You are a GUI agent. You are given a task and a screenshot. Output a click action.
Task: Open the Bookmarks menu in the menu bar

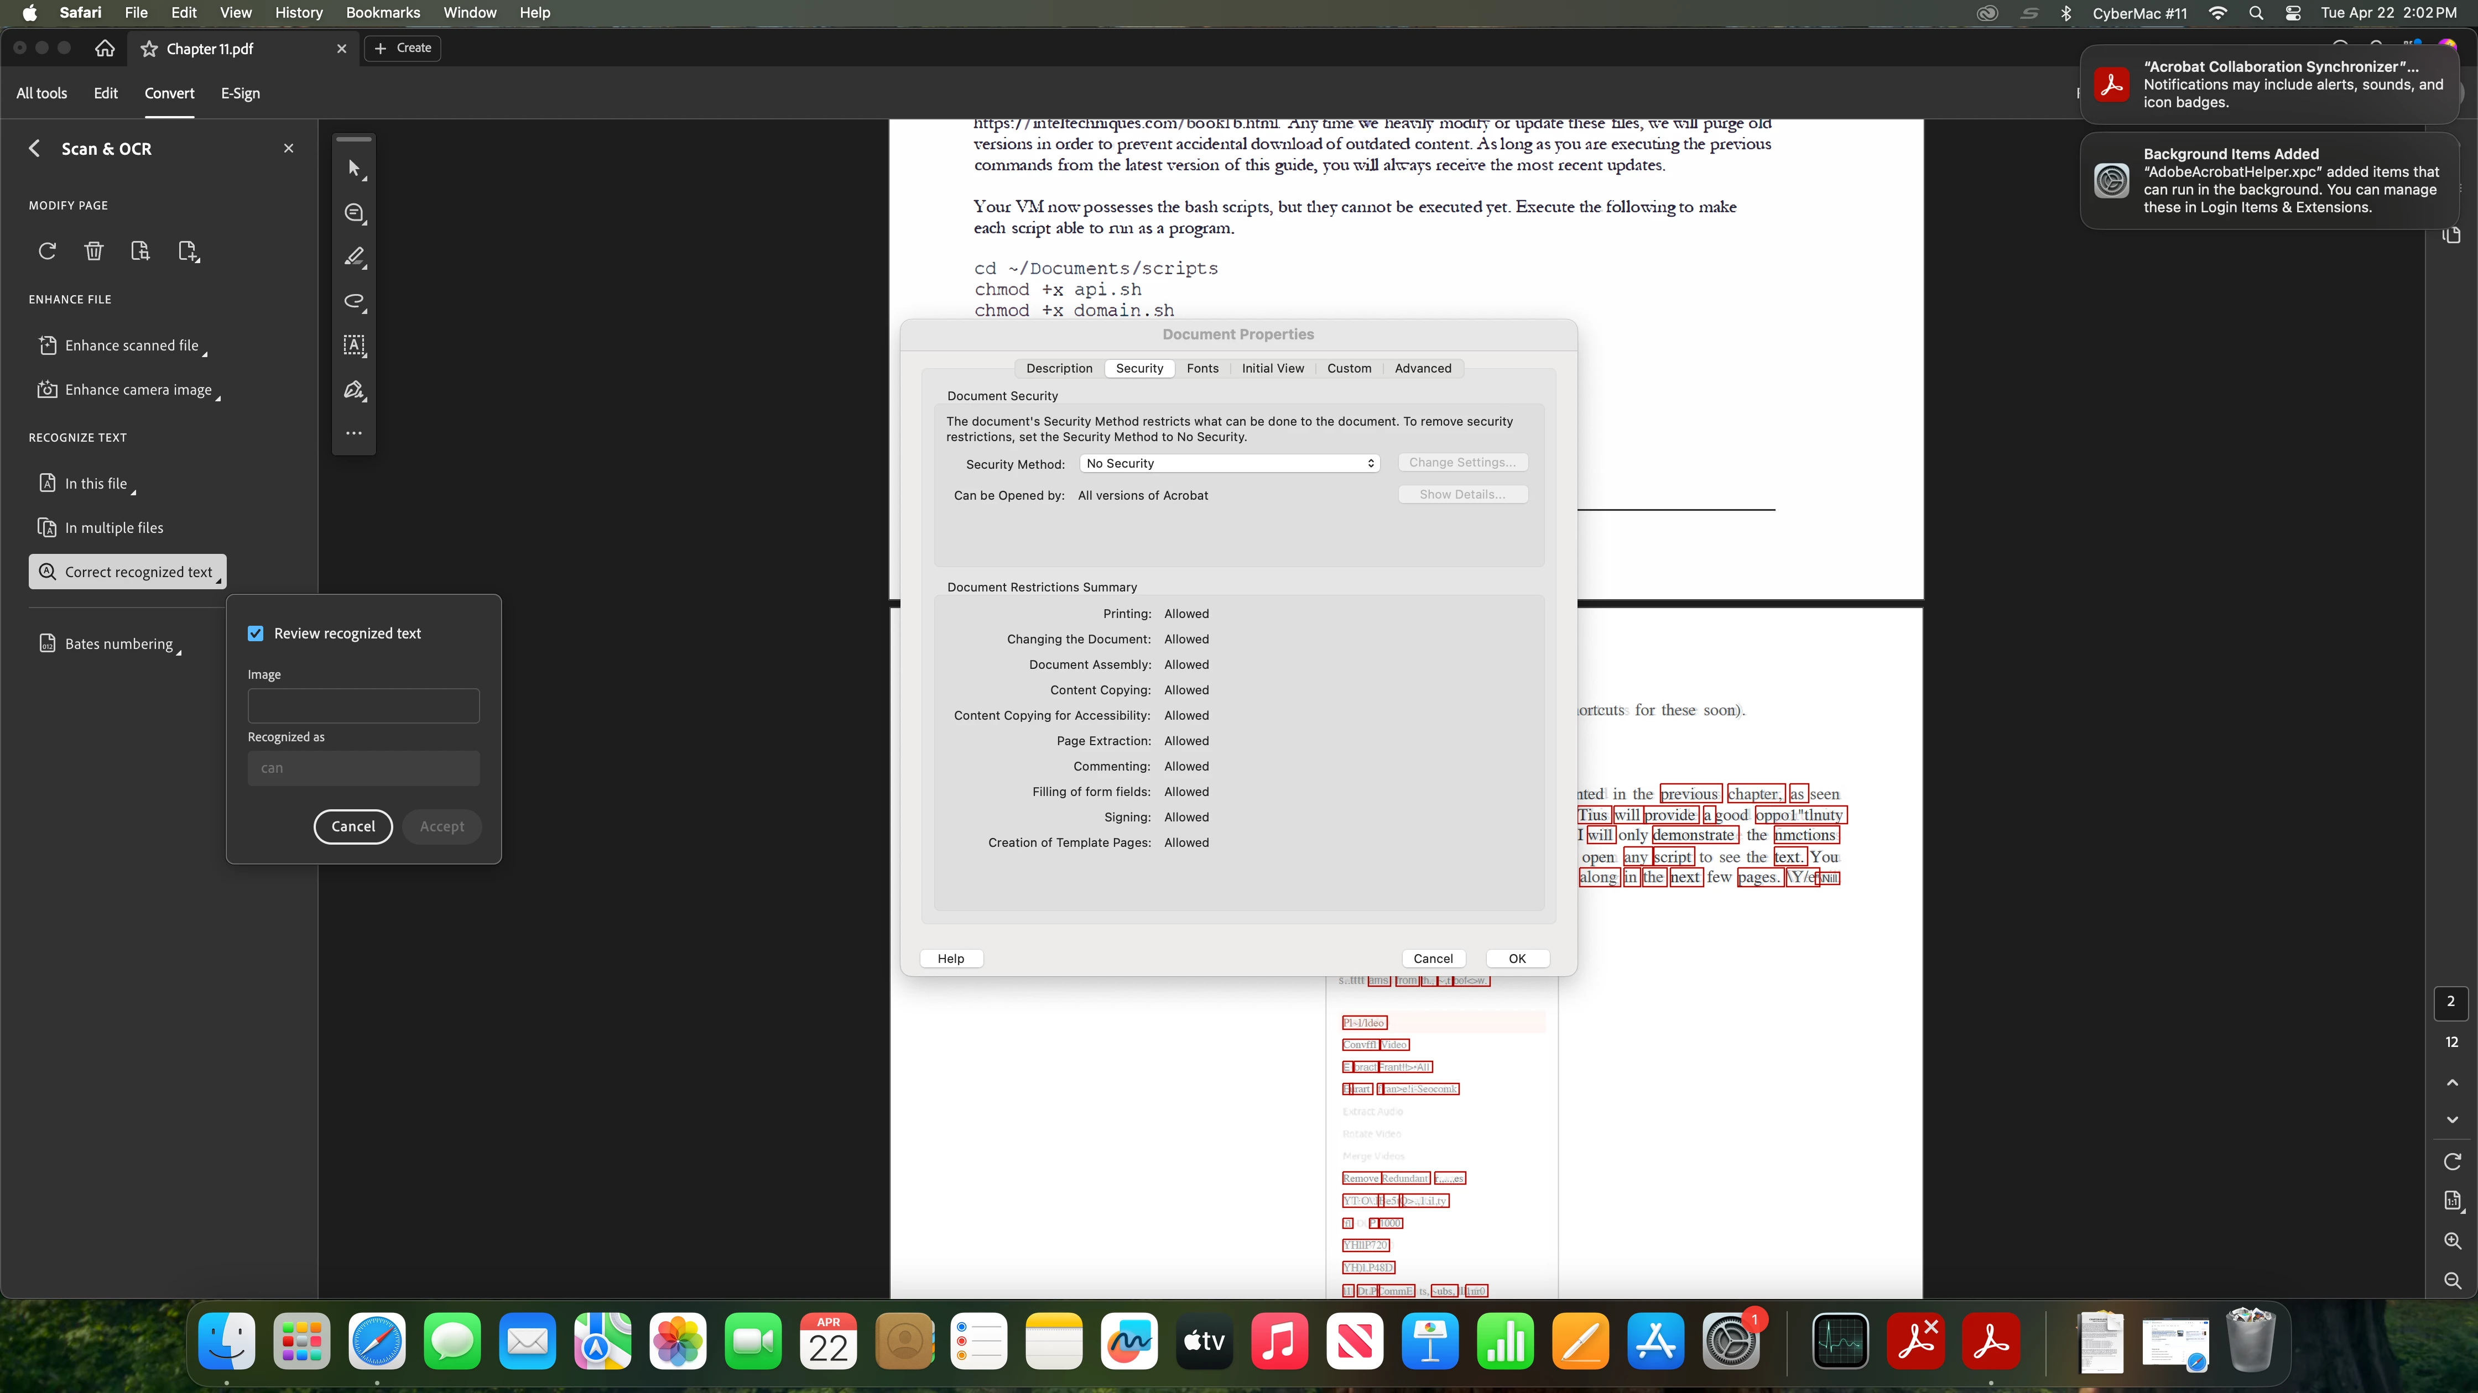pyautogui.click(x=383, y=13)
